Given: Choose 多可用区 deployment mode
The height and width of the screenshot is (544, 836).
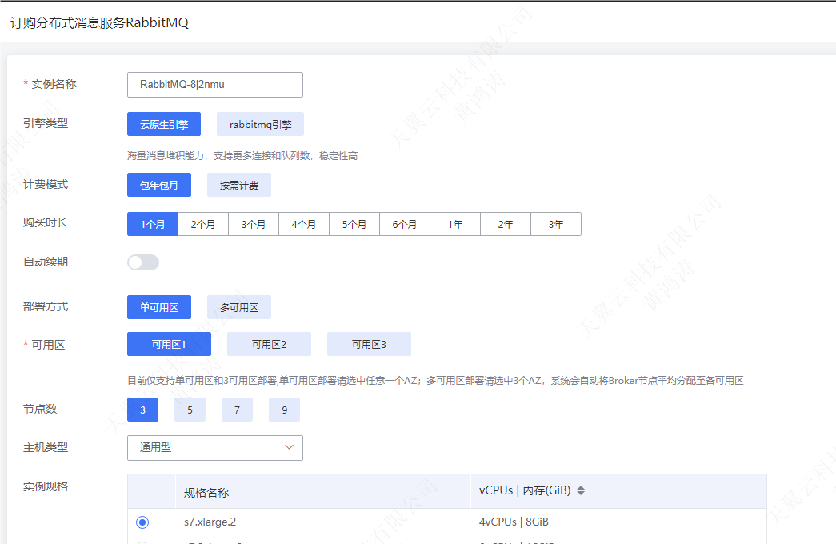Looking at the screenshot, I should pyautogui.click(x=239, y=307).
